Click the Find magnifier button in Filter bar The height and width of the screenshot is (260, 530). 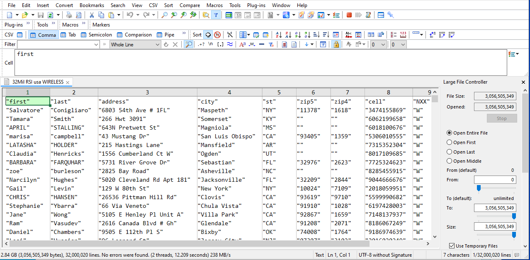(189, 44)
